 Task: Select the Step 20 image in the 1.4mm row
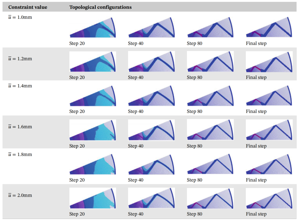tap(93, 96)
